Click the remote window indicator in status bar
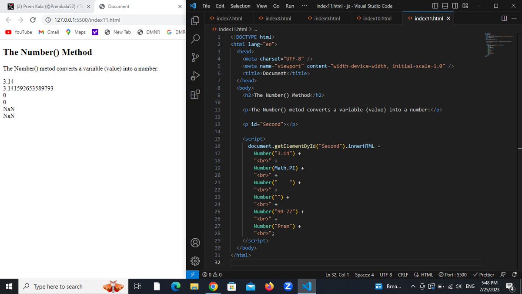The height and width of the screenshot is (294, 522). tap(193, 274)
